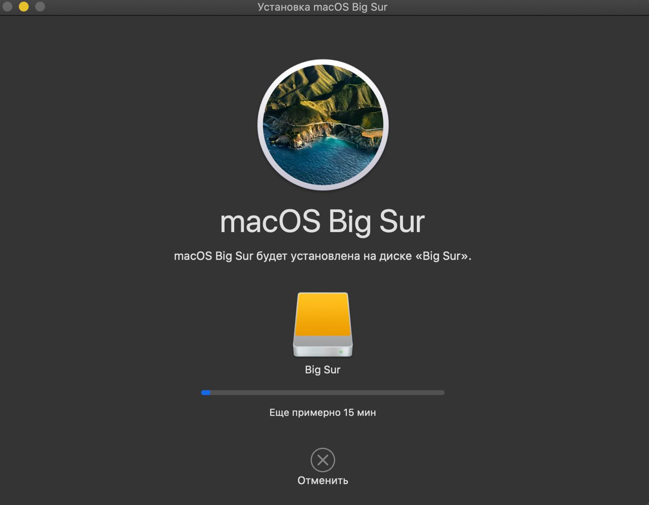Minimize the installer with the yellow button
Viewport: 649px width, 505px height.
point(24,7)
